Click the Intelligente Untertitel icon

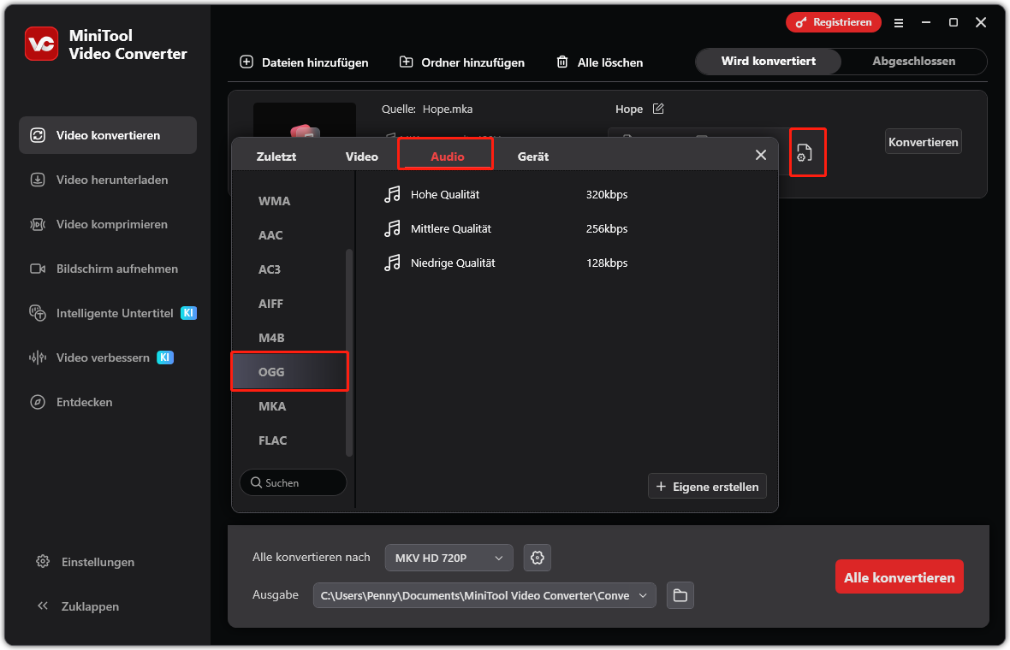38,313
